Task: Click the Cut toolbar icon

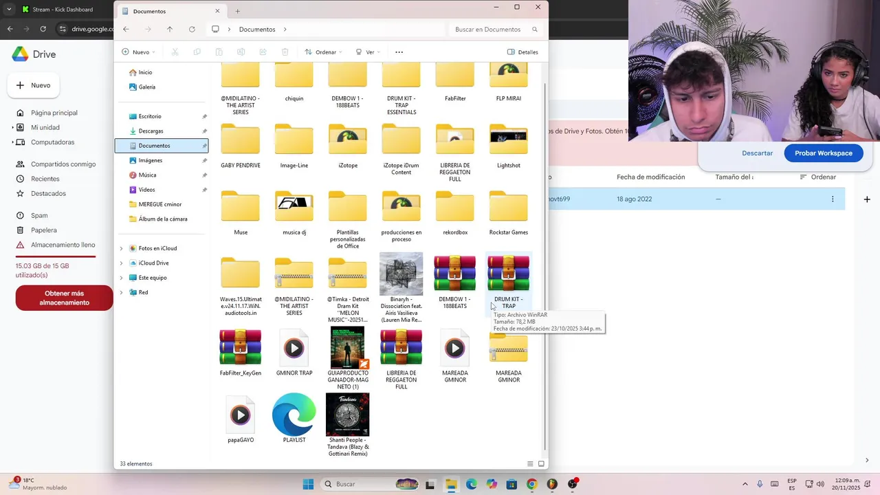Action: 175,52
